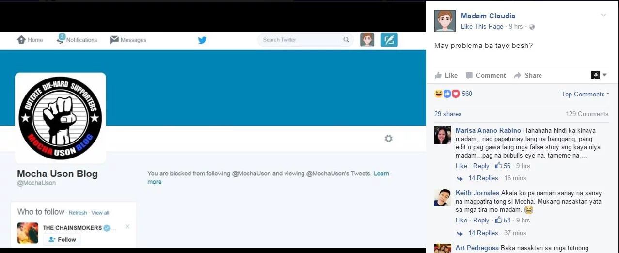The width and height of the screenshot is (619, 253).
Task: Open Top Comments sort dropdown
Action: click(x=585, y=94)
